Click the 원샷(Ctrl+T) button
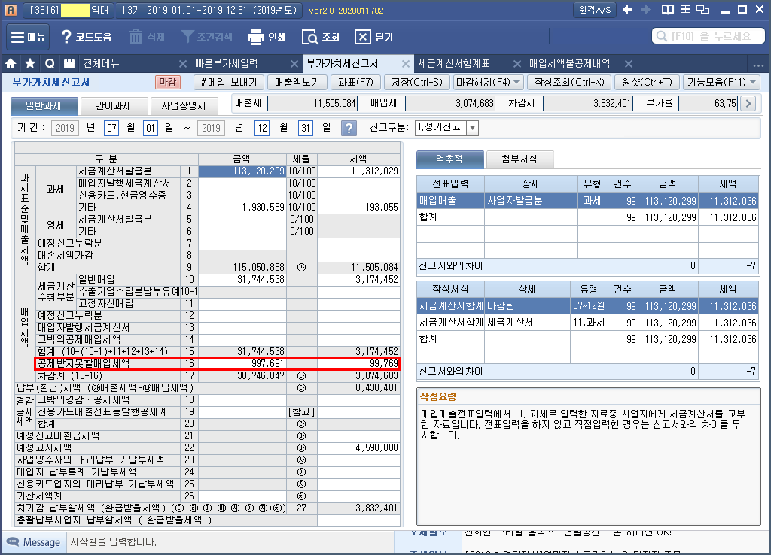The width and height of the screenshot is (771, 555). click(x=647, y=83)
